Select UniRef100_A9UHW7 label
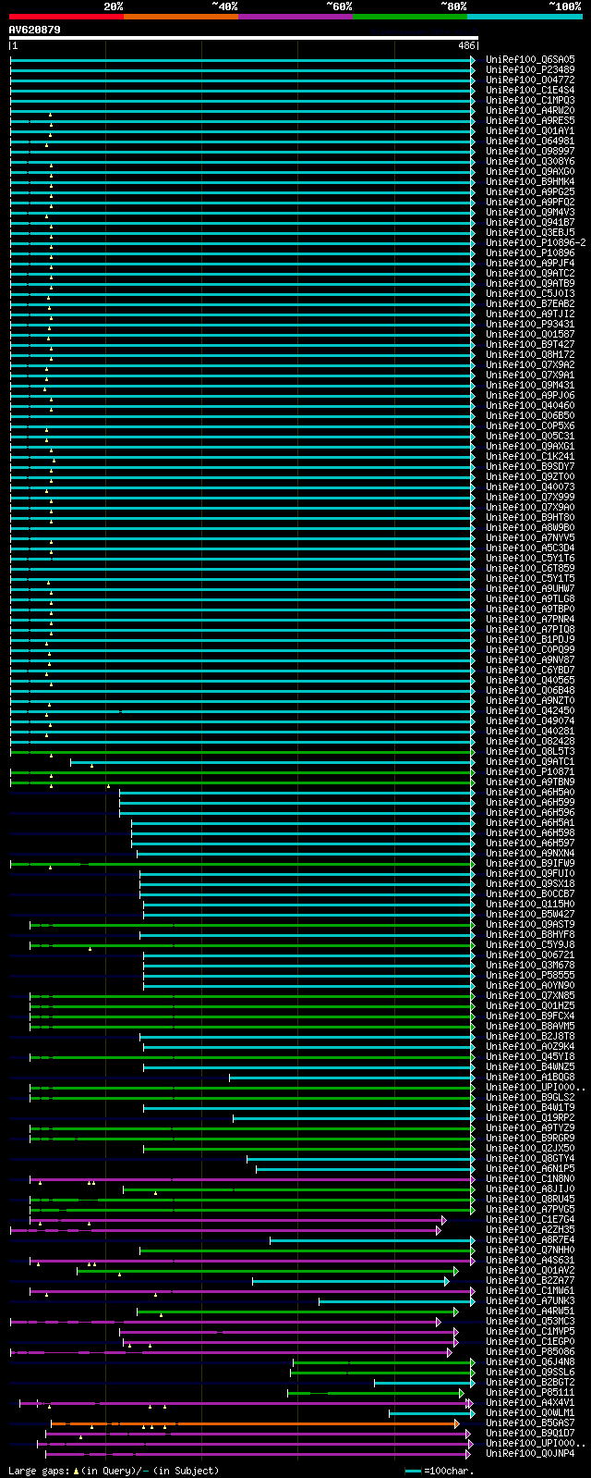This screenshot has width=591, height=1478. [530, 588]
